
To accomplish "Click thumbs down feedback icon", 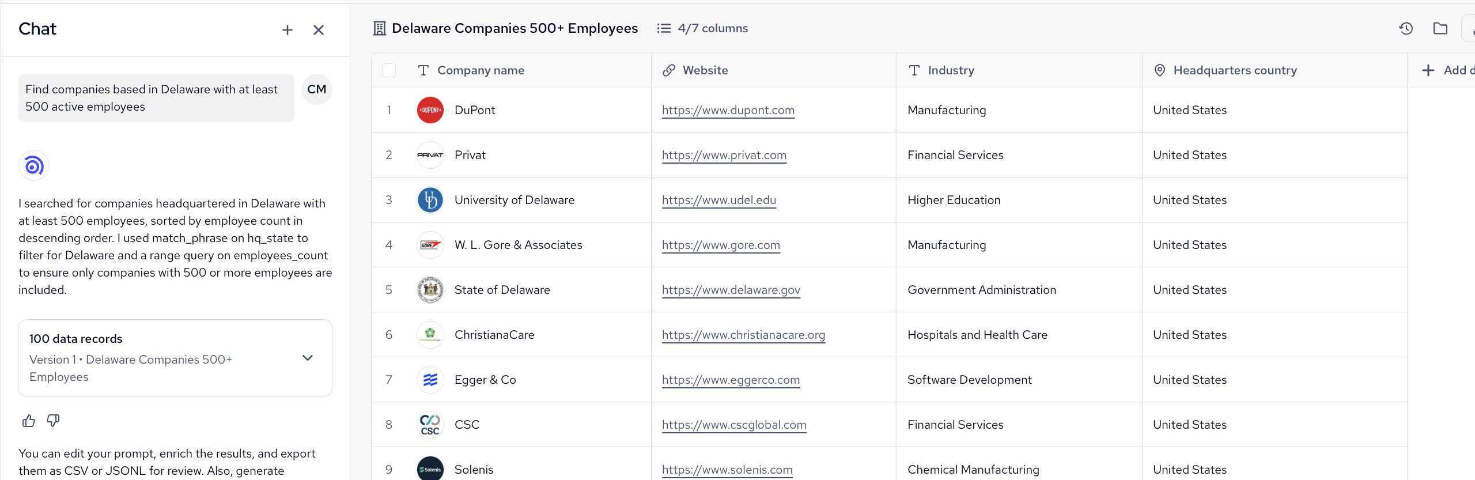I will pyautogui.click(x=53, y=421).
